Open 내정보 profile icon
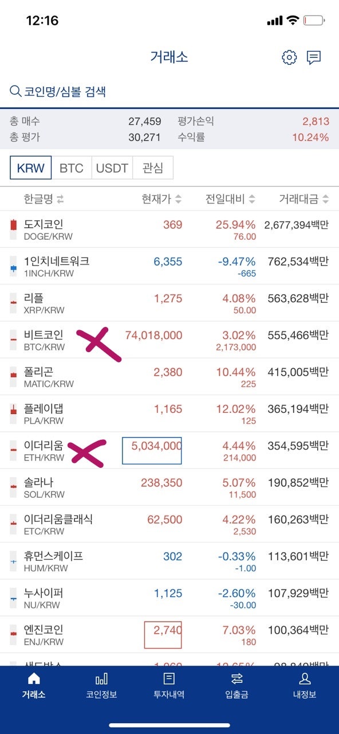339x734 pixels. pos(305,679)
